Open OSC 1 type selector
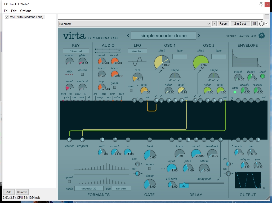The height and width of the screenshot is (203, 272). coord(180,57)
